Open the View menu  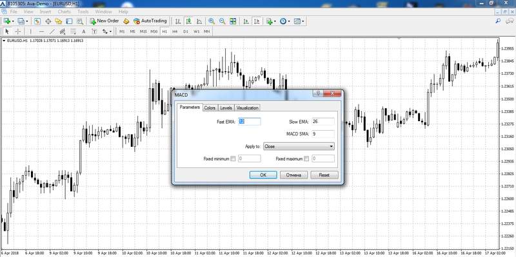28,12
